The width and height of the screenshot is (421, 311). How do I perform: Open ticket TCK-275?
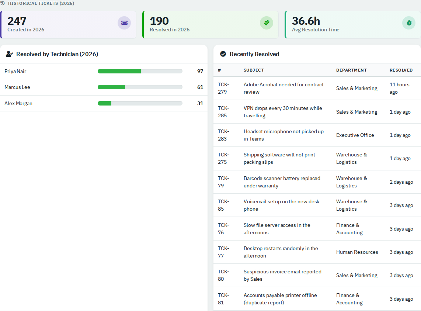tap(223, 158)
